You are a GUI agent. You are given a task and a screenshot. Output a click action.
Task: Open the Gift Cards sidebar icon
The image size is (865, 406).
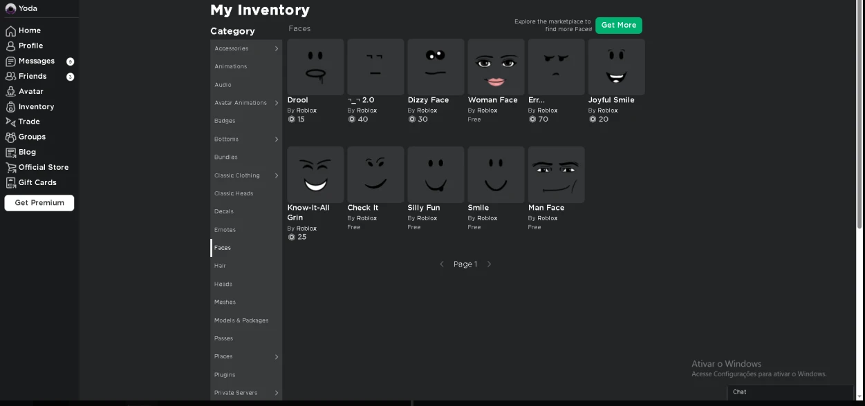(x=10, y=183)
